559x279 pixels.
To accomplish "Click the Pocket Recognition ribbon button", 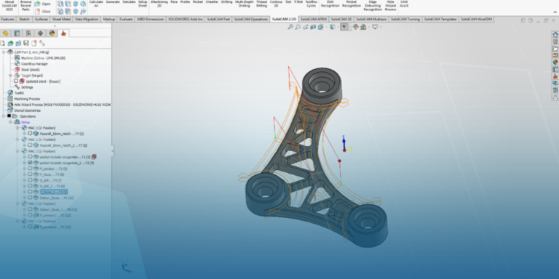I will (351, 4).
